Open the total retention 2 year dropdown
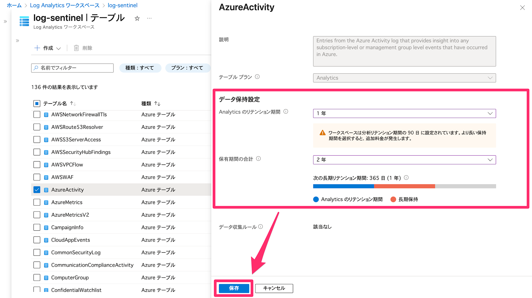 (404, 160)
